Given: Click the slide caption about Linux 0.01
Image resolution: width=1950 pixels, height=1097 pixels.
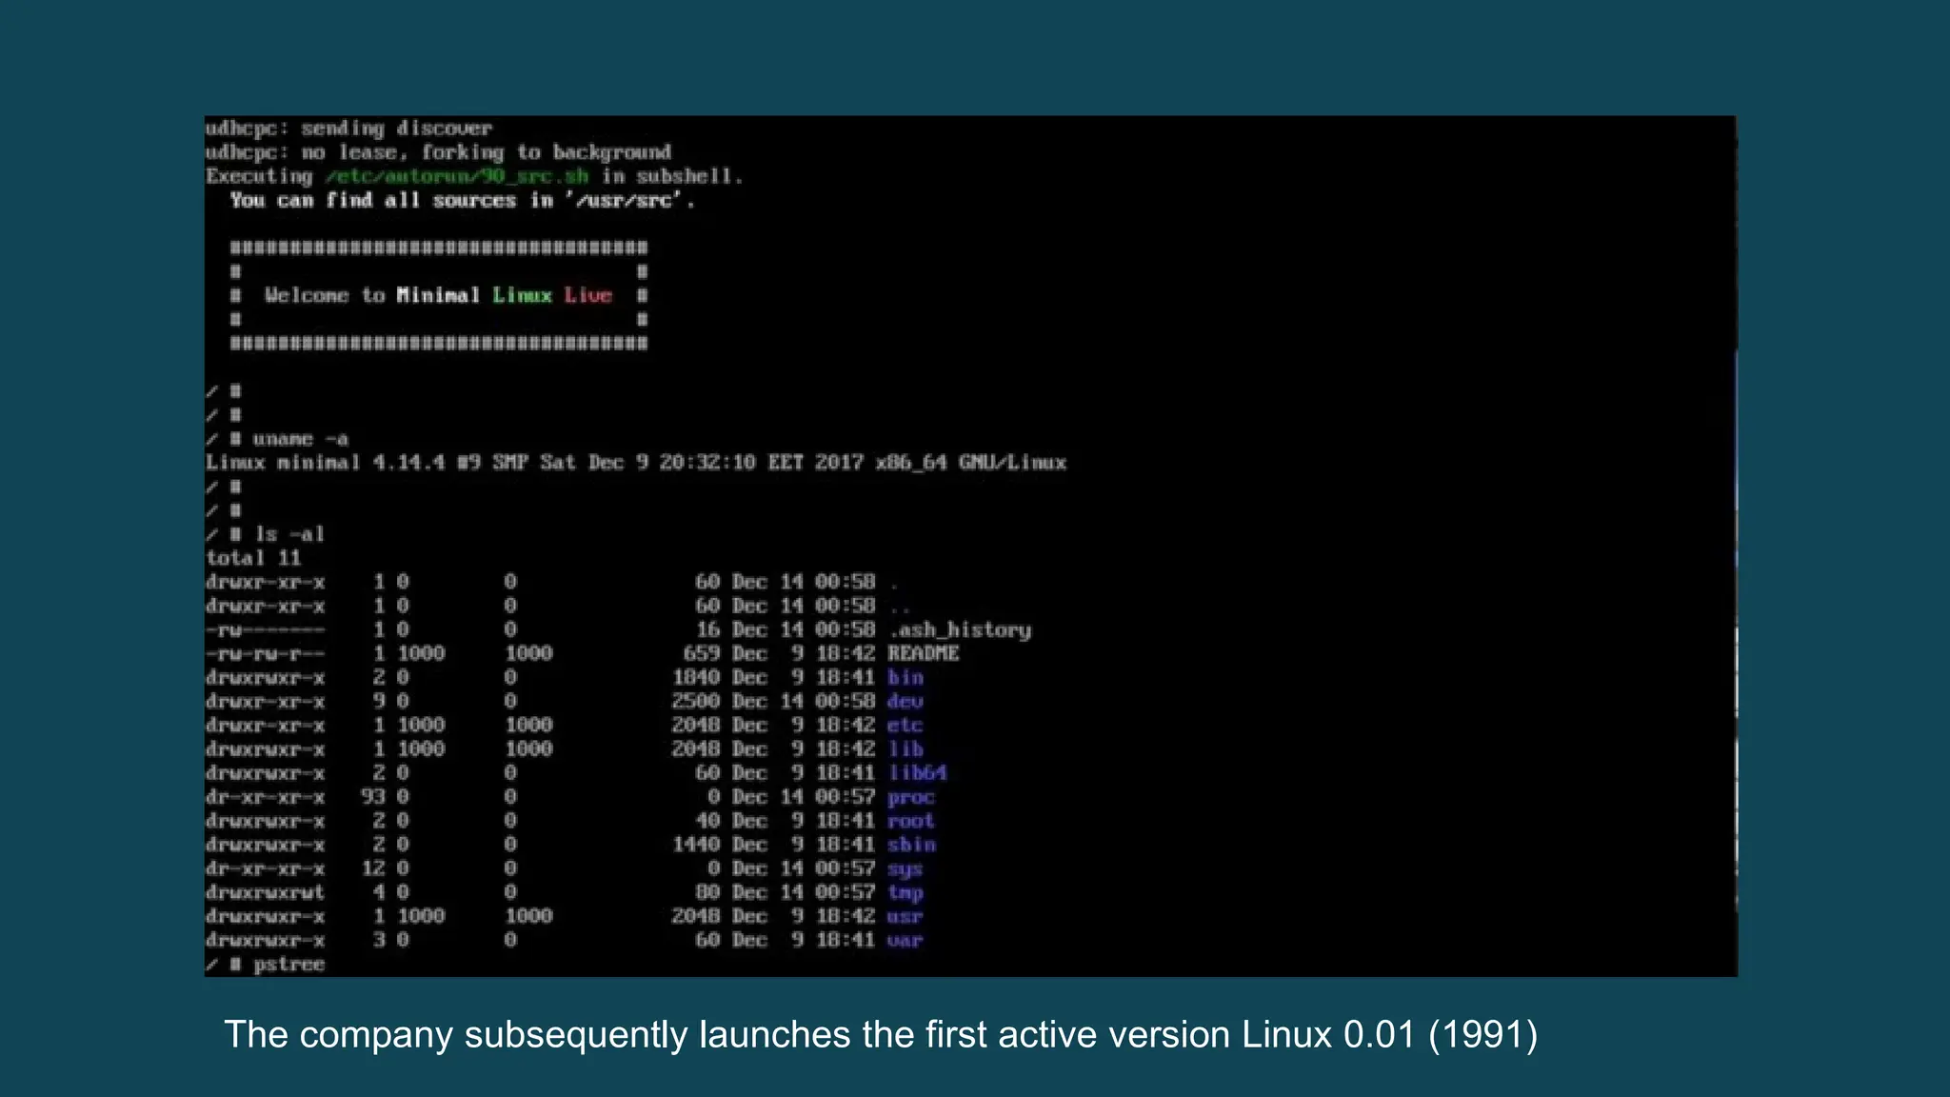Looking at the screenshot, I should pos(880,1035).
